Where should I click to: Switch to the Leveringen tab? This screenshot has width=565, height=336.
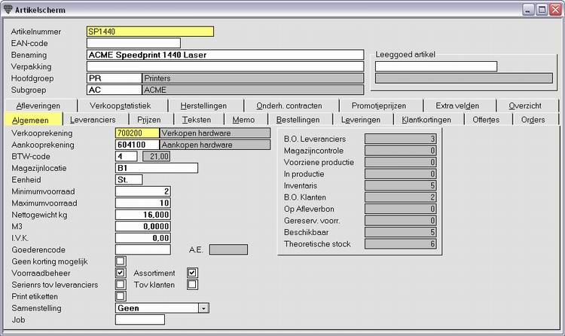click(361, 120)
